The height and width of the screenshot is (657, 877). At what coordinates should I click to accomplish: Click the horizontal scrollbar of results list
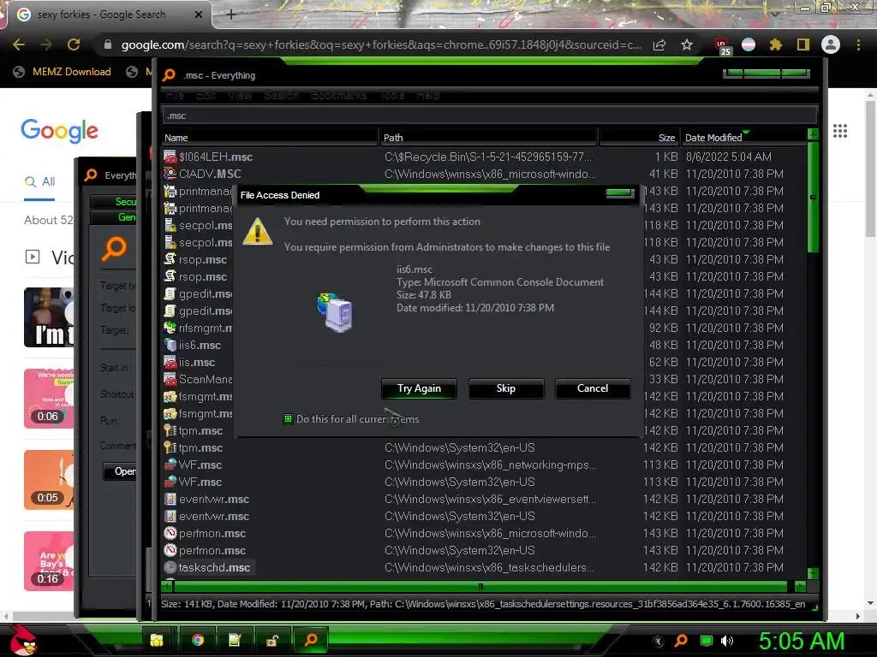[x=480, y=587]
